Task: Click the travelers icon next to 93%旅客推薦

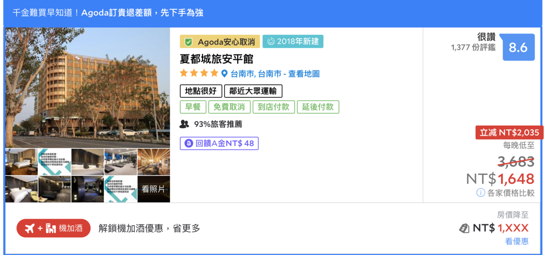Action: click(184, 124)
